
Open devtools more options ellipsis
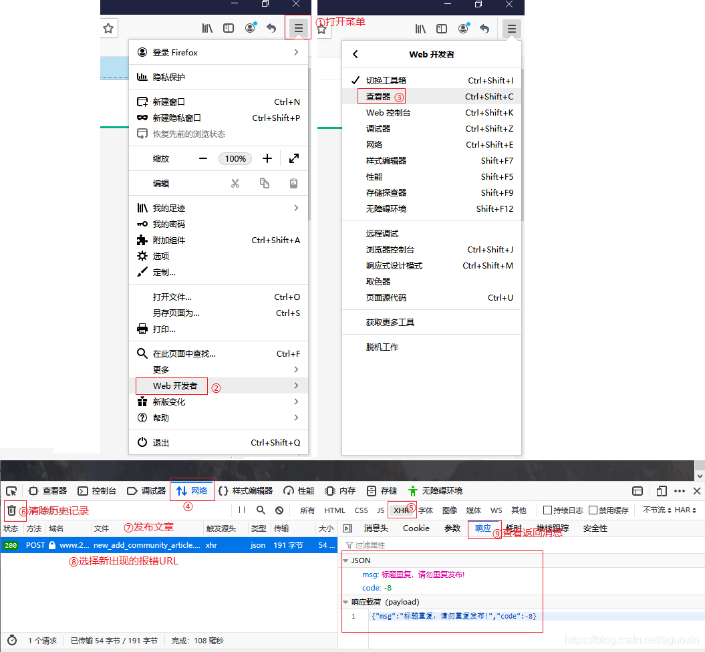pos(680,491)
